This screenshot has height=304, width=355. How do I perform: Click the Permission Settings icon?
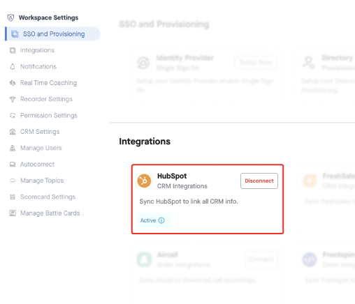pos(13,116)
